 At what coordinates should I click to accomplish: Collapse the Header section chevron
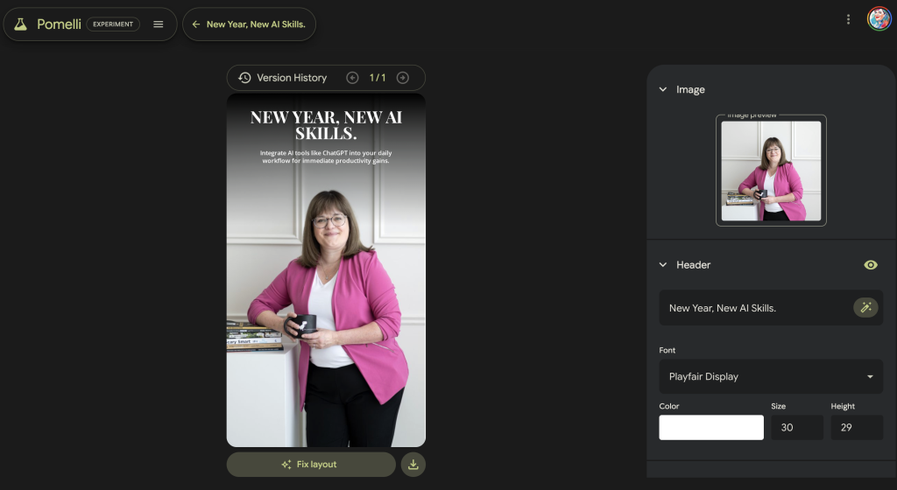coord(663,265)
